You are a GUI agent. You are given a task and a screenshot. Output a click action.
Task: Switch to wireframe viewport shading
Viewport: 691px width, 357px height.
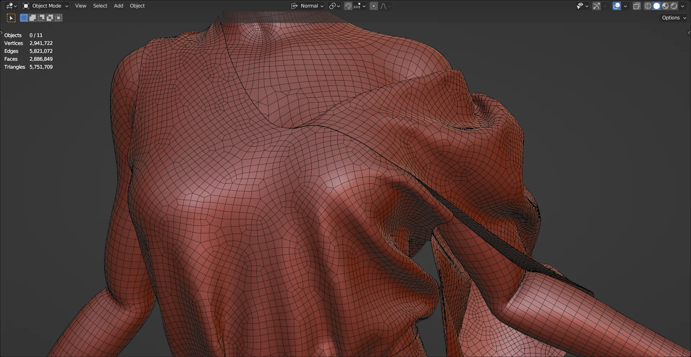coord(648,6)
